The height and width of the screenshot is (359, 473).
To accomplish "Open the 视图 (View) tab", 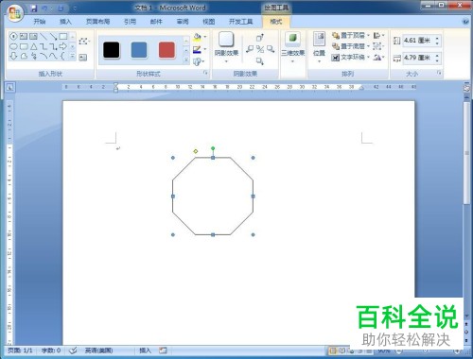I will click(208, 22).
